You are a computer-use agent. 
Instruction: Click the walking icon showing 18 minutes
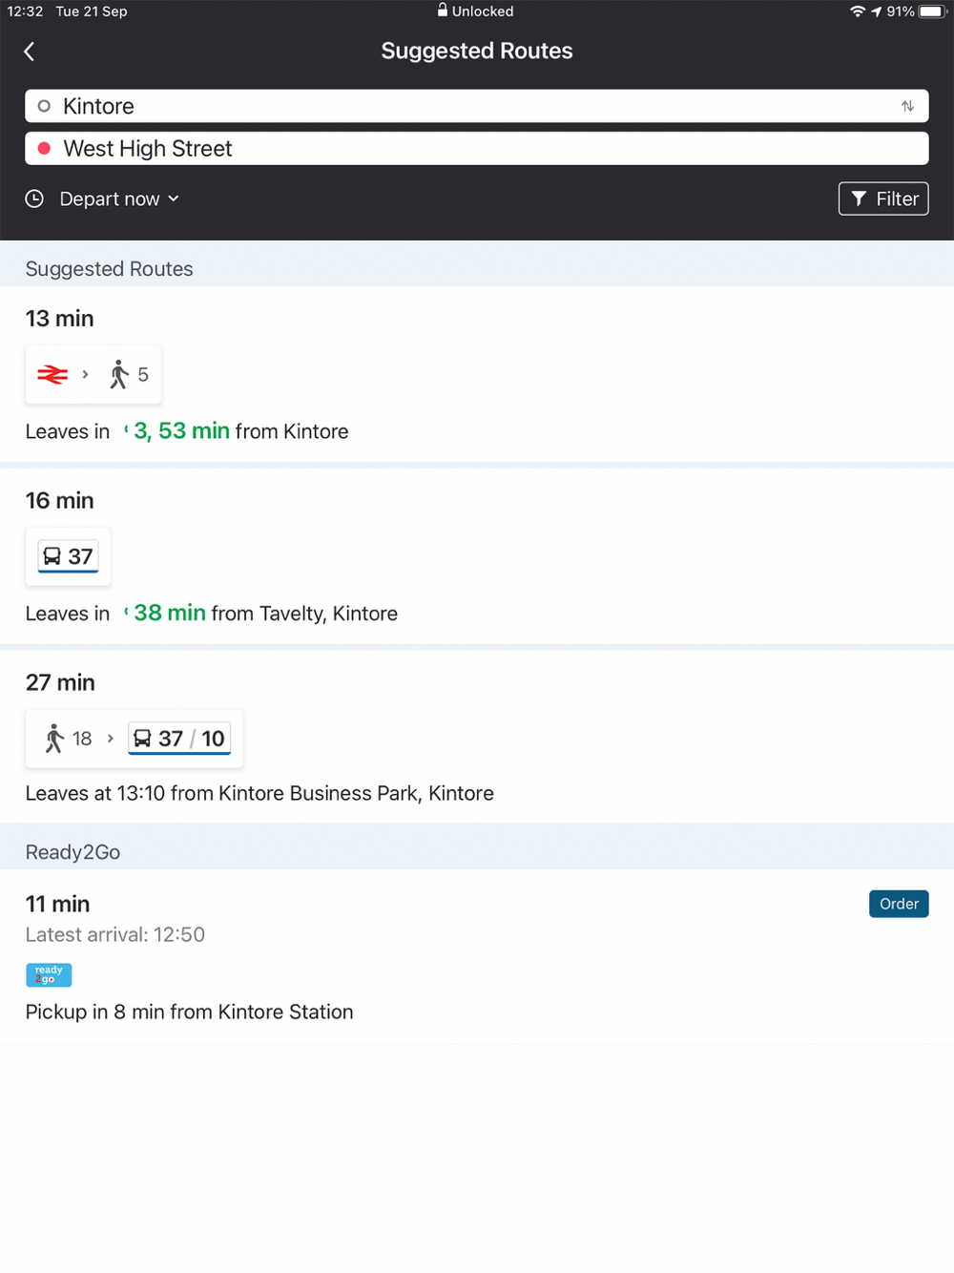click(55, 739)
